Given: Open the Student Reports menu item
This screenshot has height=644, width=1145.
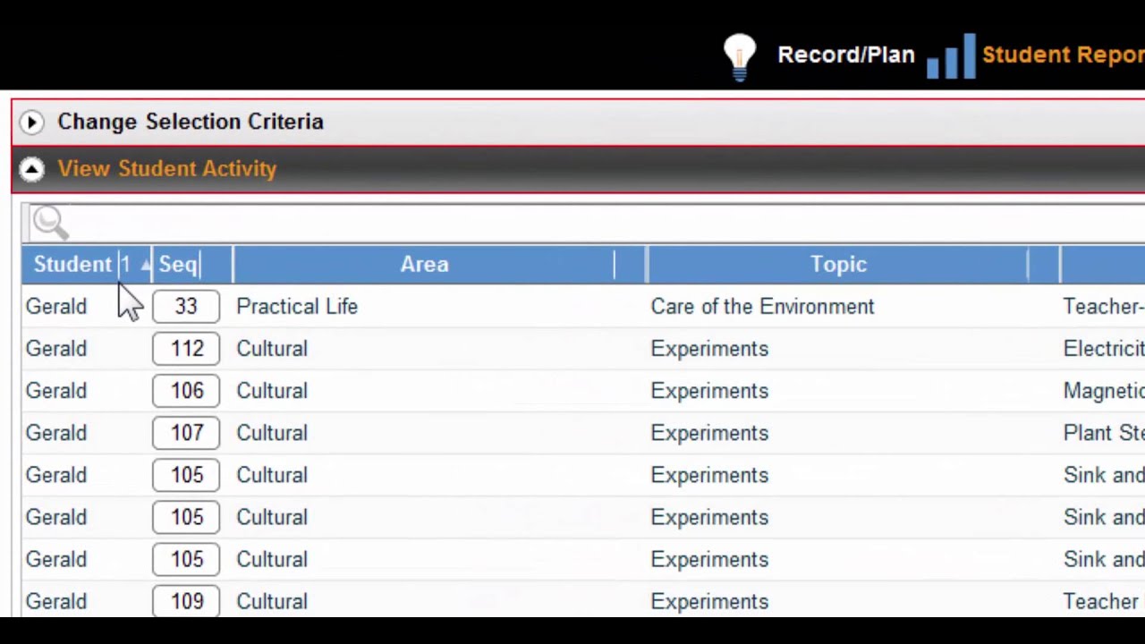Looking at the screenshot, I should (x=1063, y=55).
